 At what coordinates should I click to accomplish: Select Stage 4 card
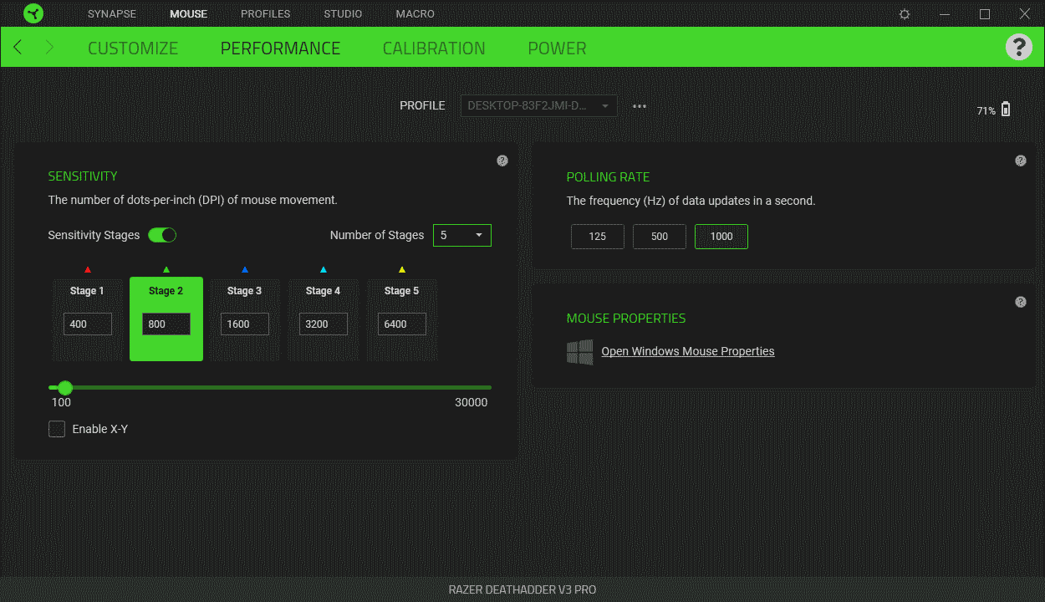[x=324, y=319]
